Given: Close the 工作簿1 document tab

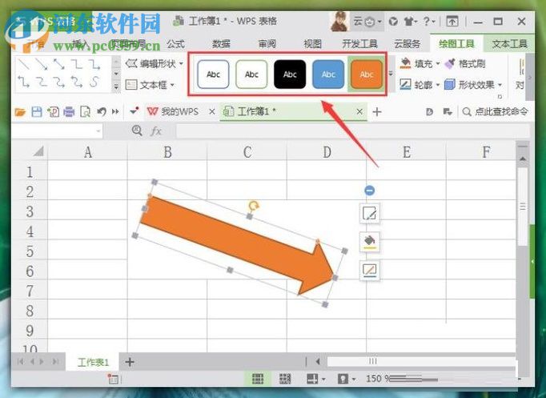Looking at the screenshot, I should (359, 112).
